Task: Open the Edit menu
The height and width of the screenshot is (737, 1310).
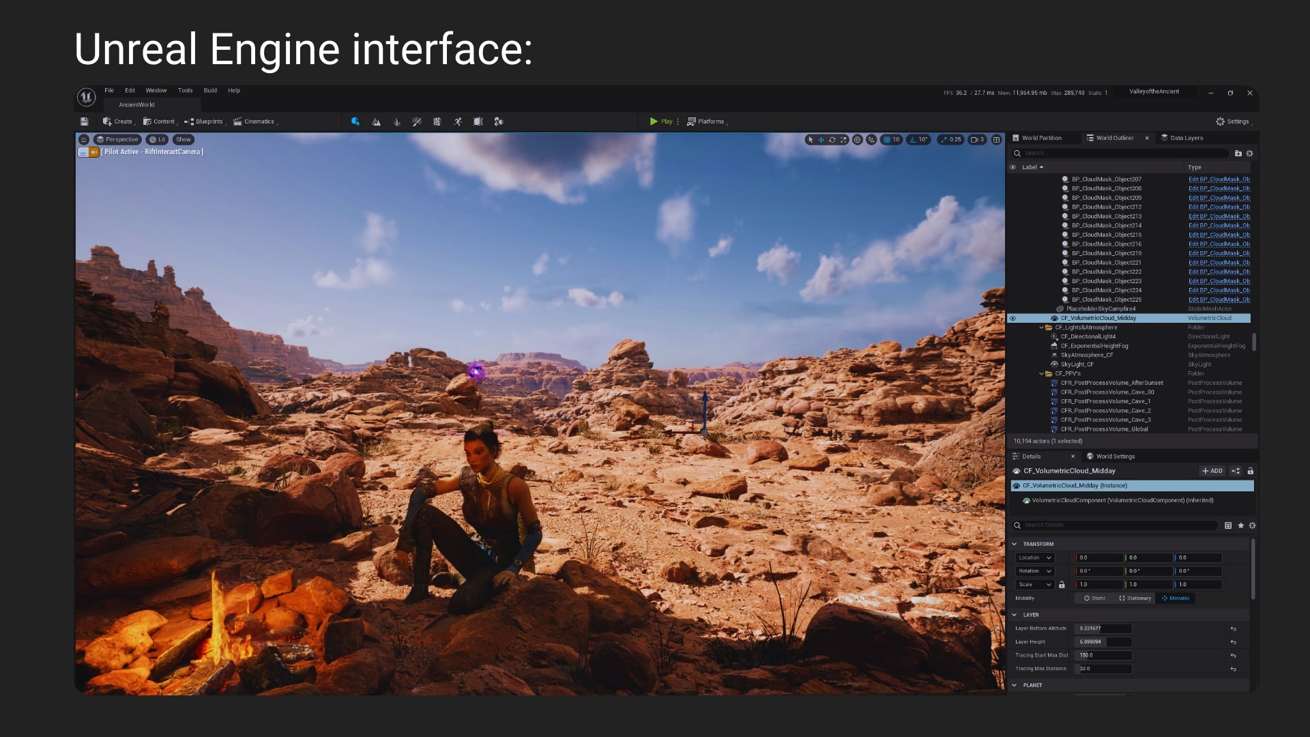Action: [x=130, y=91]
